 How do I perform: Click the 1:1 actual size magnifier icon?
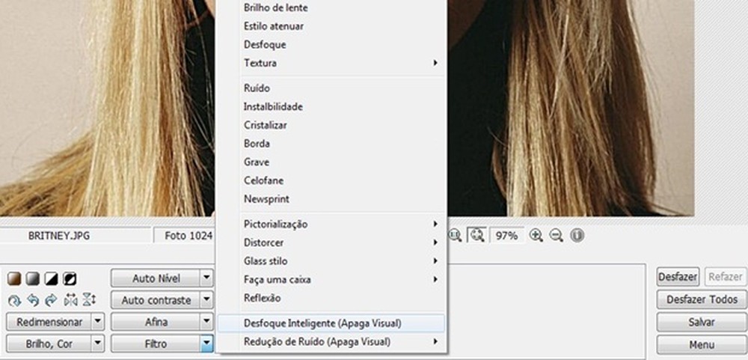(455, 235)
